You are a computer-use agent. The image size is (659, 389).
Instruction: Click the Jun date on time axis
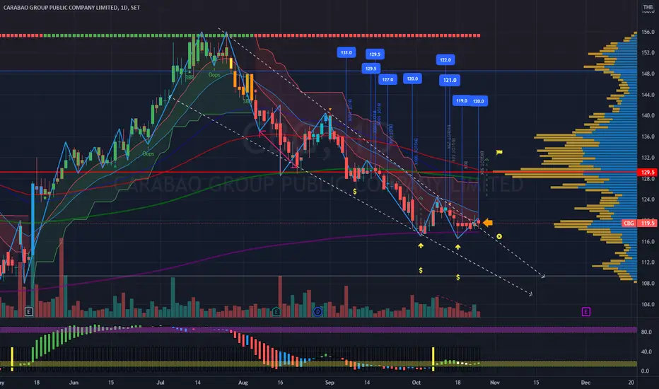tap(74, 382)
